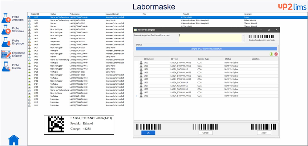Screen dimensions: 308x146
Task: Confirm with the OK button
Action: (148, 133)
